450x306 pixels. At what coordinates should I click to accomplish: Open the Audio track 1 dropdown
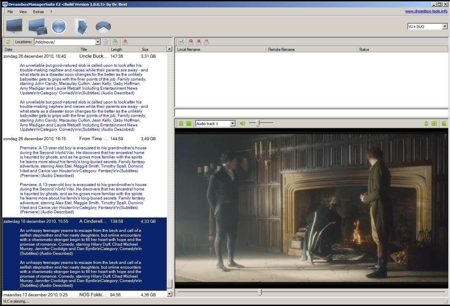[232, 124]
